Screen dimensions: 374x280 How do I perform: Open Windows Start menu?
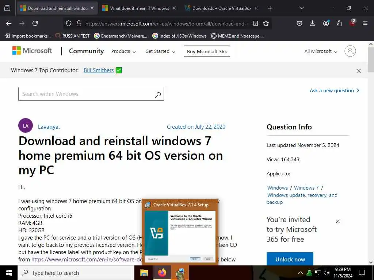tap(9, 273)
